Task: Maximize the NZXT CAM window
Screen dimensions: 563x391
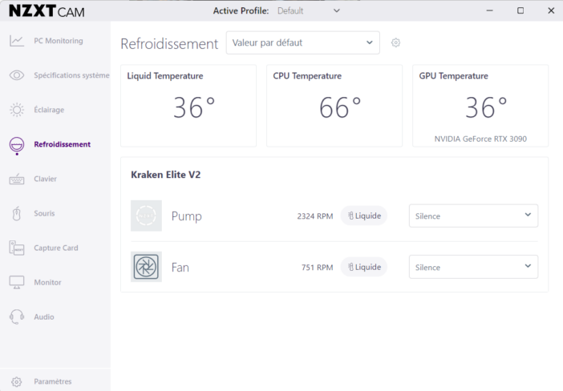Action: point(520,10)
